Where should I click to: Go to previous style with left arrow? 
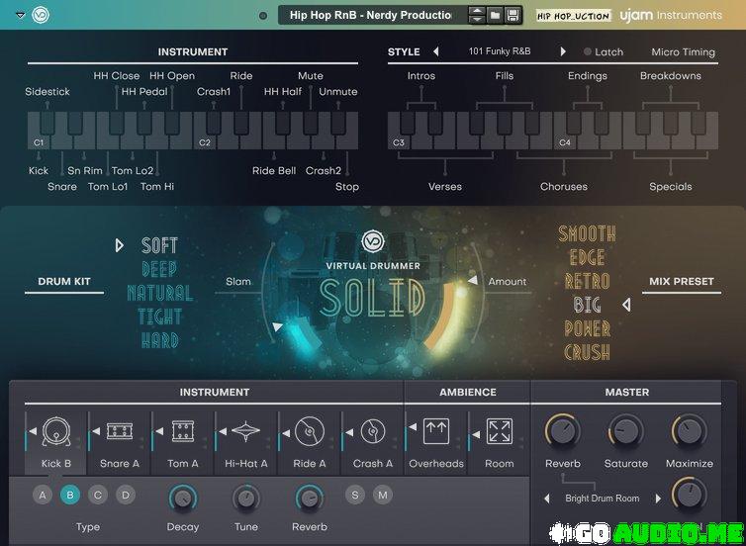pos(435,51)
